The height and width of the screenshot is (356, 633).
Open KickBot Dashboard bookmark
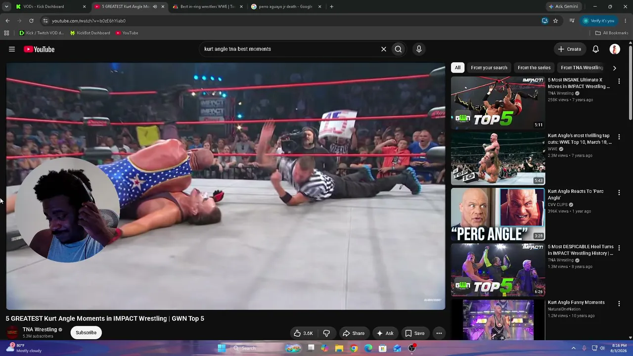90,33
